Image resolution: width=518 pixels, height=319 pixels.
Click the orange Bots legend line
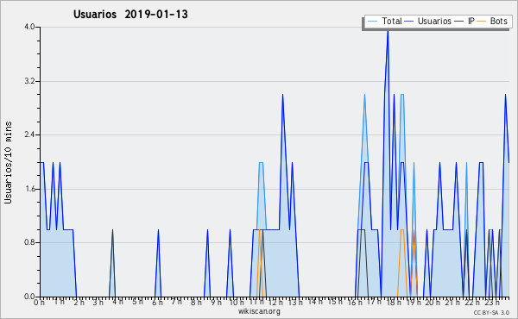pyautogui.click(x=482, y=22)
